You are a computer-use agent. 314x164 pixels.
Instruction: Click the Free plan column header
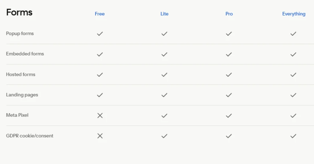coord(99,14)
